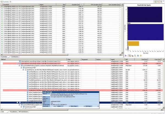Image resolution: width=165 pixels, height=114 pixels.
Task: Click the document icon of the doGet row
Action: click(x=26, y=70)
